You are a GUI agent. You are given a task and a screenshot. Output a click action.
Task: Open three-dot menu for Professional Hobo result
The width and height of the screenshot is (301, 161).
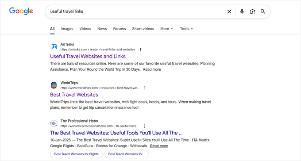point(144,126)
